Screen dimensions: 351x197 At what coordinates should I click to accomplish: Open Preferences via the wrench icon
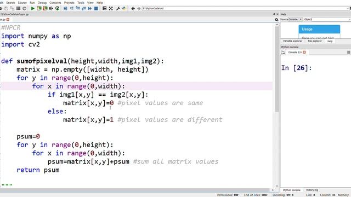point(118,9)
